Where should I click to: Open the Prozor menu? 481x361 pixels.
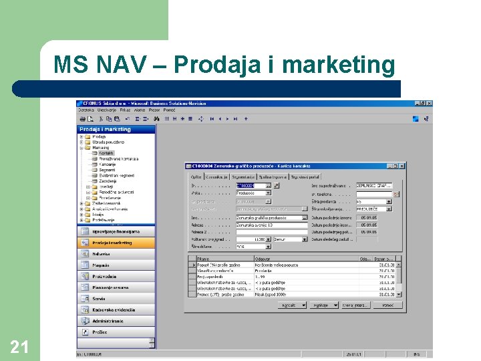154,110
